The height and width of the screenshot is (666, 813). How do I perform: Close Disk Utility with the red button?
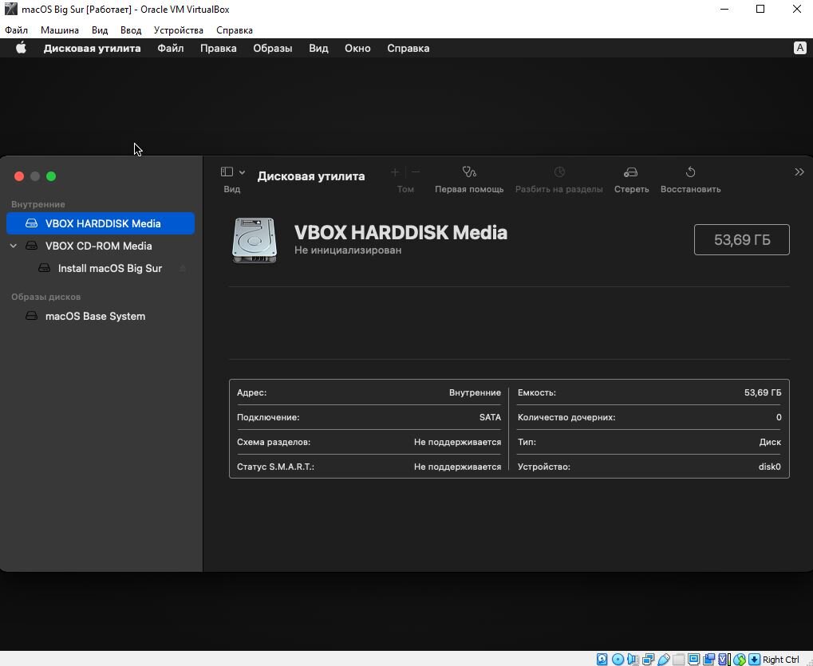click(19, 176)
